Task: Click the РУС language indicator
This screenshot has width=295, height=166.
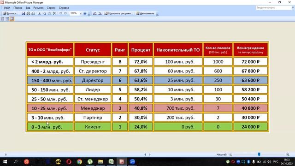Action: [276, 162]
